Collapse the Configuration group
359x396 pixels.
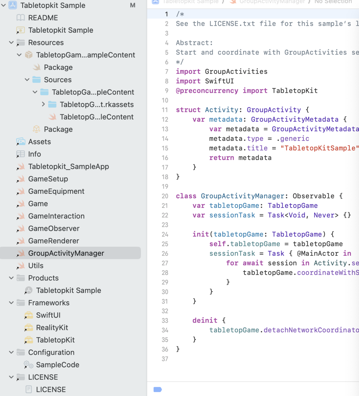11,352
